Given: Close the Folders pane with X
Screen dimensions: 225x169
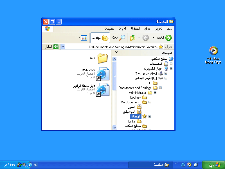Looking at the screenshot, I should coord(116,52).
